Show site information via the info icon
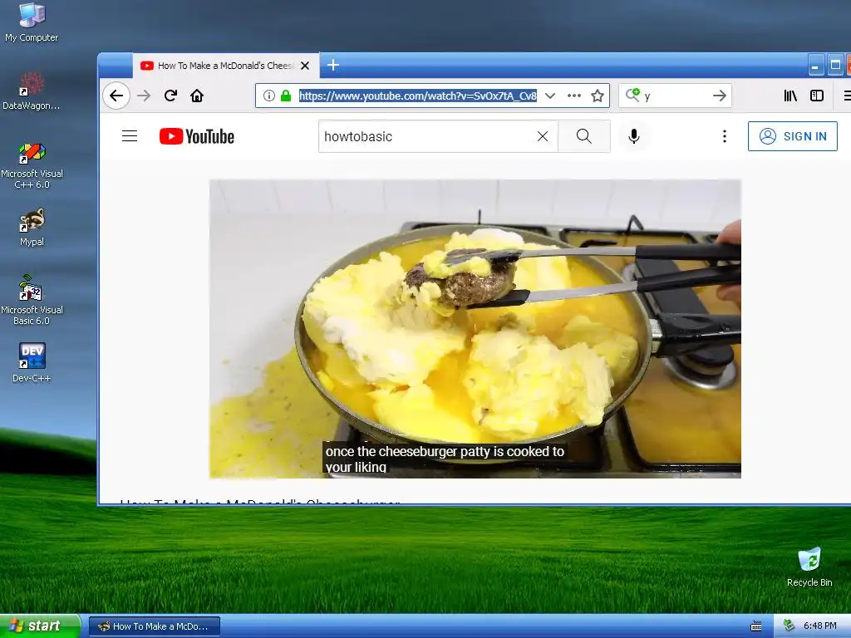Image resolution: width=851 pixels, height=638 pixels. [x=268, y=96]
